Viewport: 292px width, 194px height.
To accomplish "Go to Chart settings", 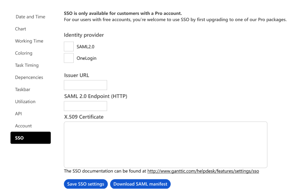I will click(21, 29).
